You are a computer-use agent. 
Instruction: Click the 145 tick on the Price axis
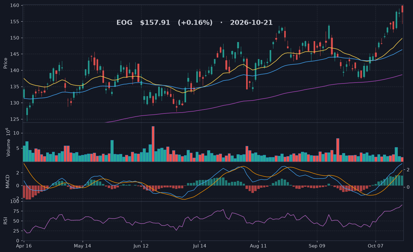coord(15,54)
